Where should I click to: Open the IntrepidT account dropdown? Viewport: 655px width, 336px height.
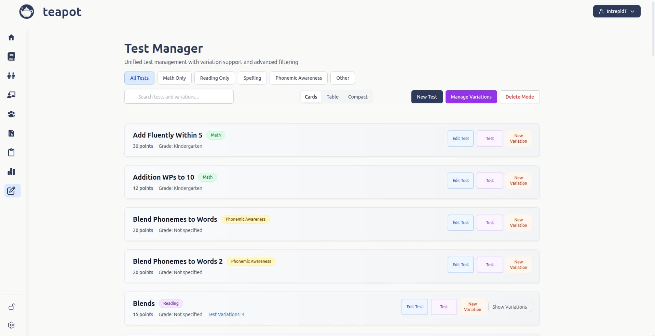coord(617,11)
